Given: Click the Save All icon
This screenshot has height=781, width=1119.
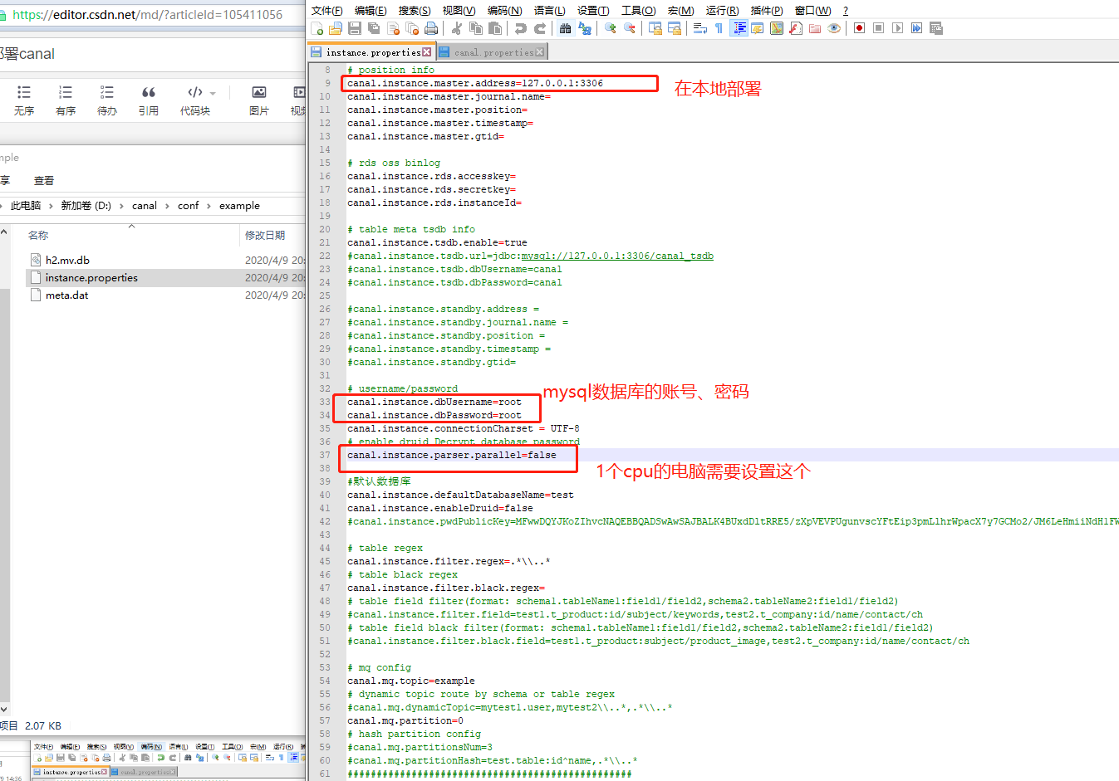Looking at the screenshot, I should point(373,28).
